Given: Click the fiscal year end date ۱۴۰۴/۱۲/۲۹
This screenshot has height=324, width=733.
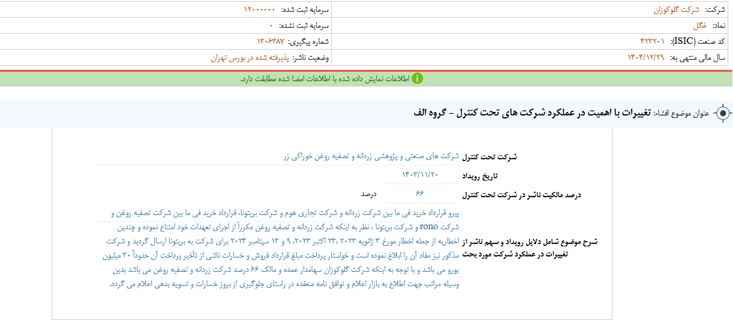Looking at the screenshot, I should click(x=646, y=57).
